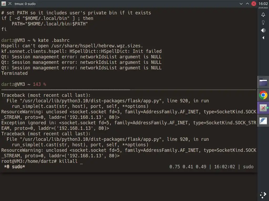Click the 'tmux: 0 sudo' window title

pyautogui.click(x=25, y=4)
